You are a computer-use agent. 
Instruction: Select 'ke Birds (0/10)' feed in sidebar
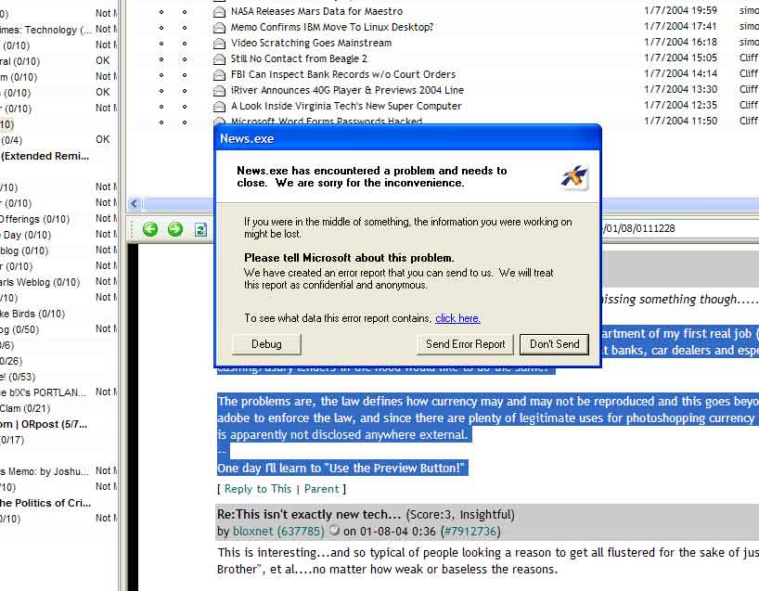(x=32, y=314)
